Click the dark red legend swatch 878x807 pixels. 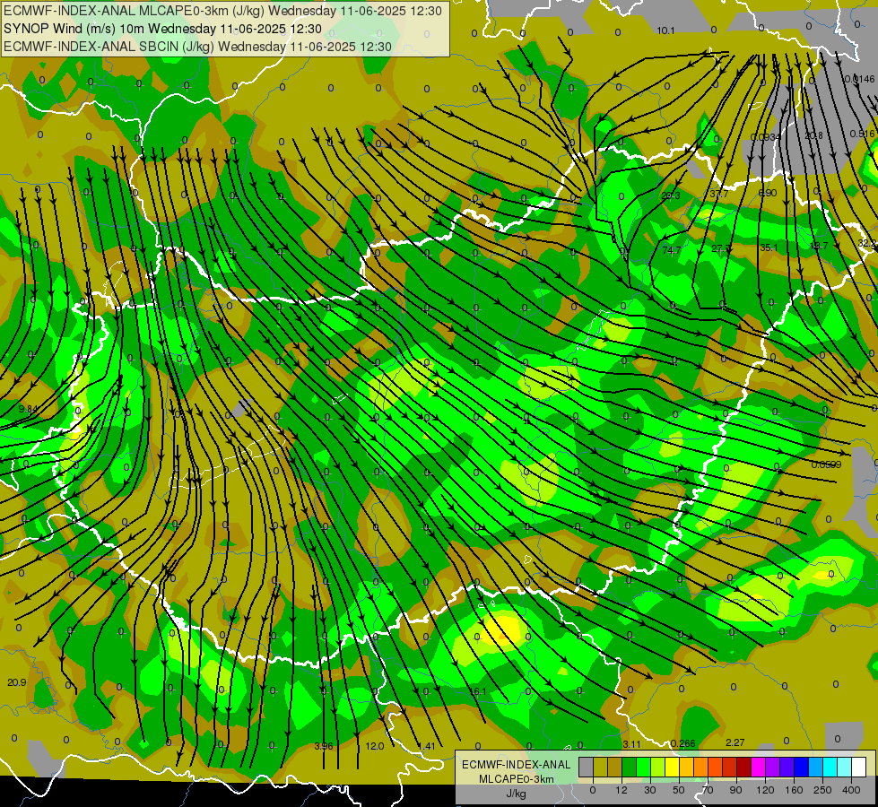744,767
